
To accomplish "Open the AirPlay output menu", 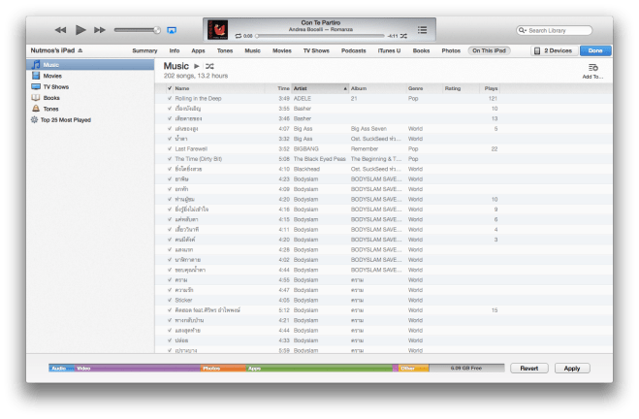I will click(x=172, y=30).
